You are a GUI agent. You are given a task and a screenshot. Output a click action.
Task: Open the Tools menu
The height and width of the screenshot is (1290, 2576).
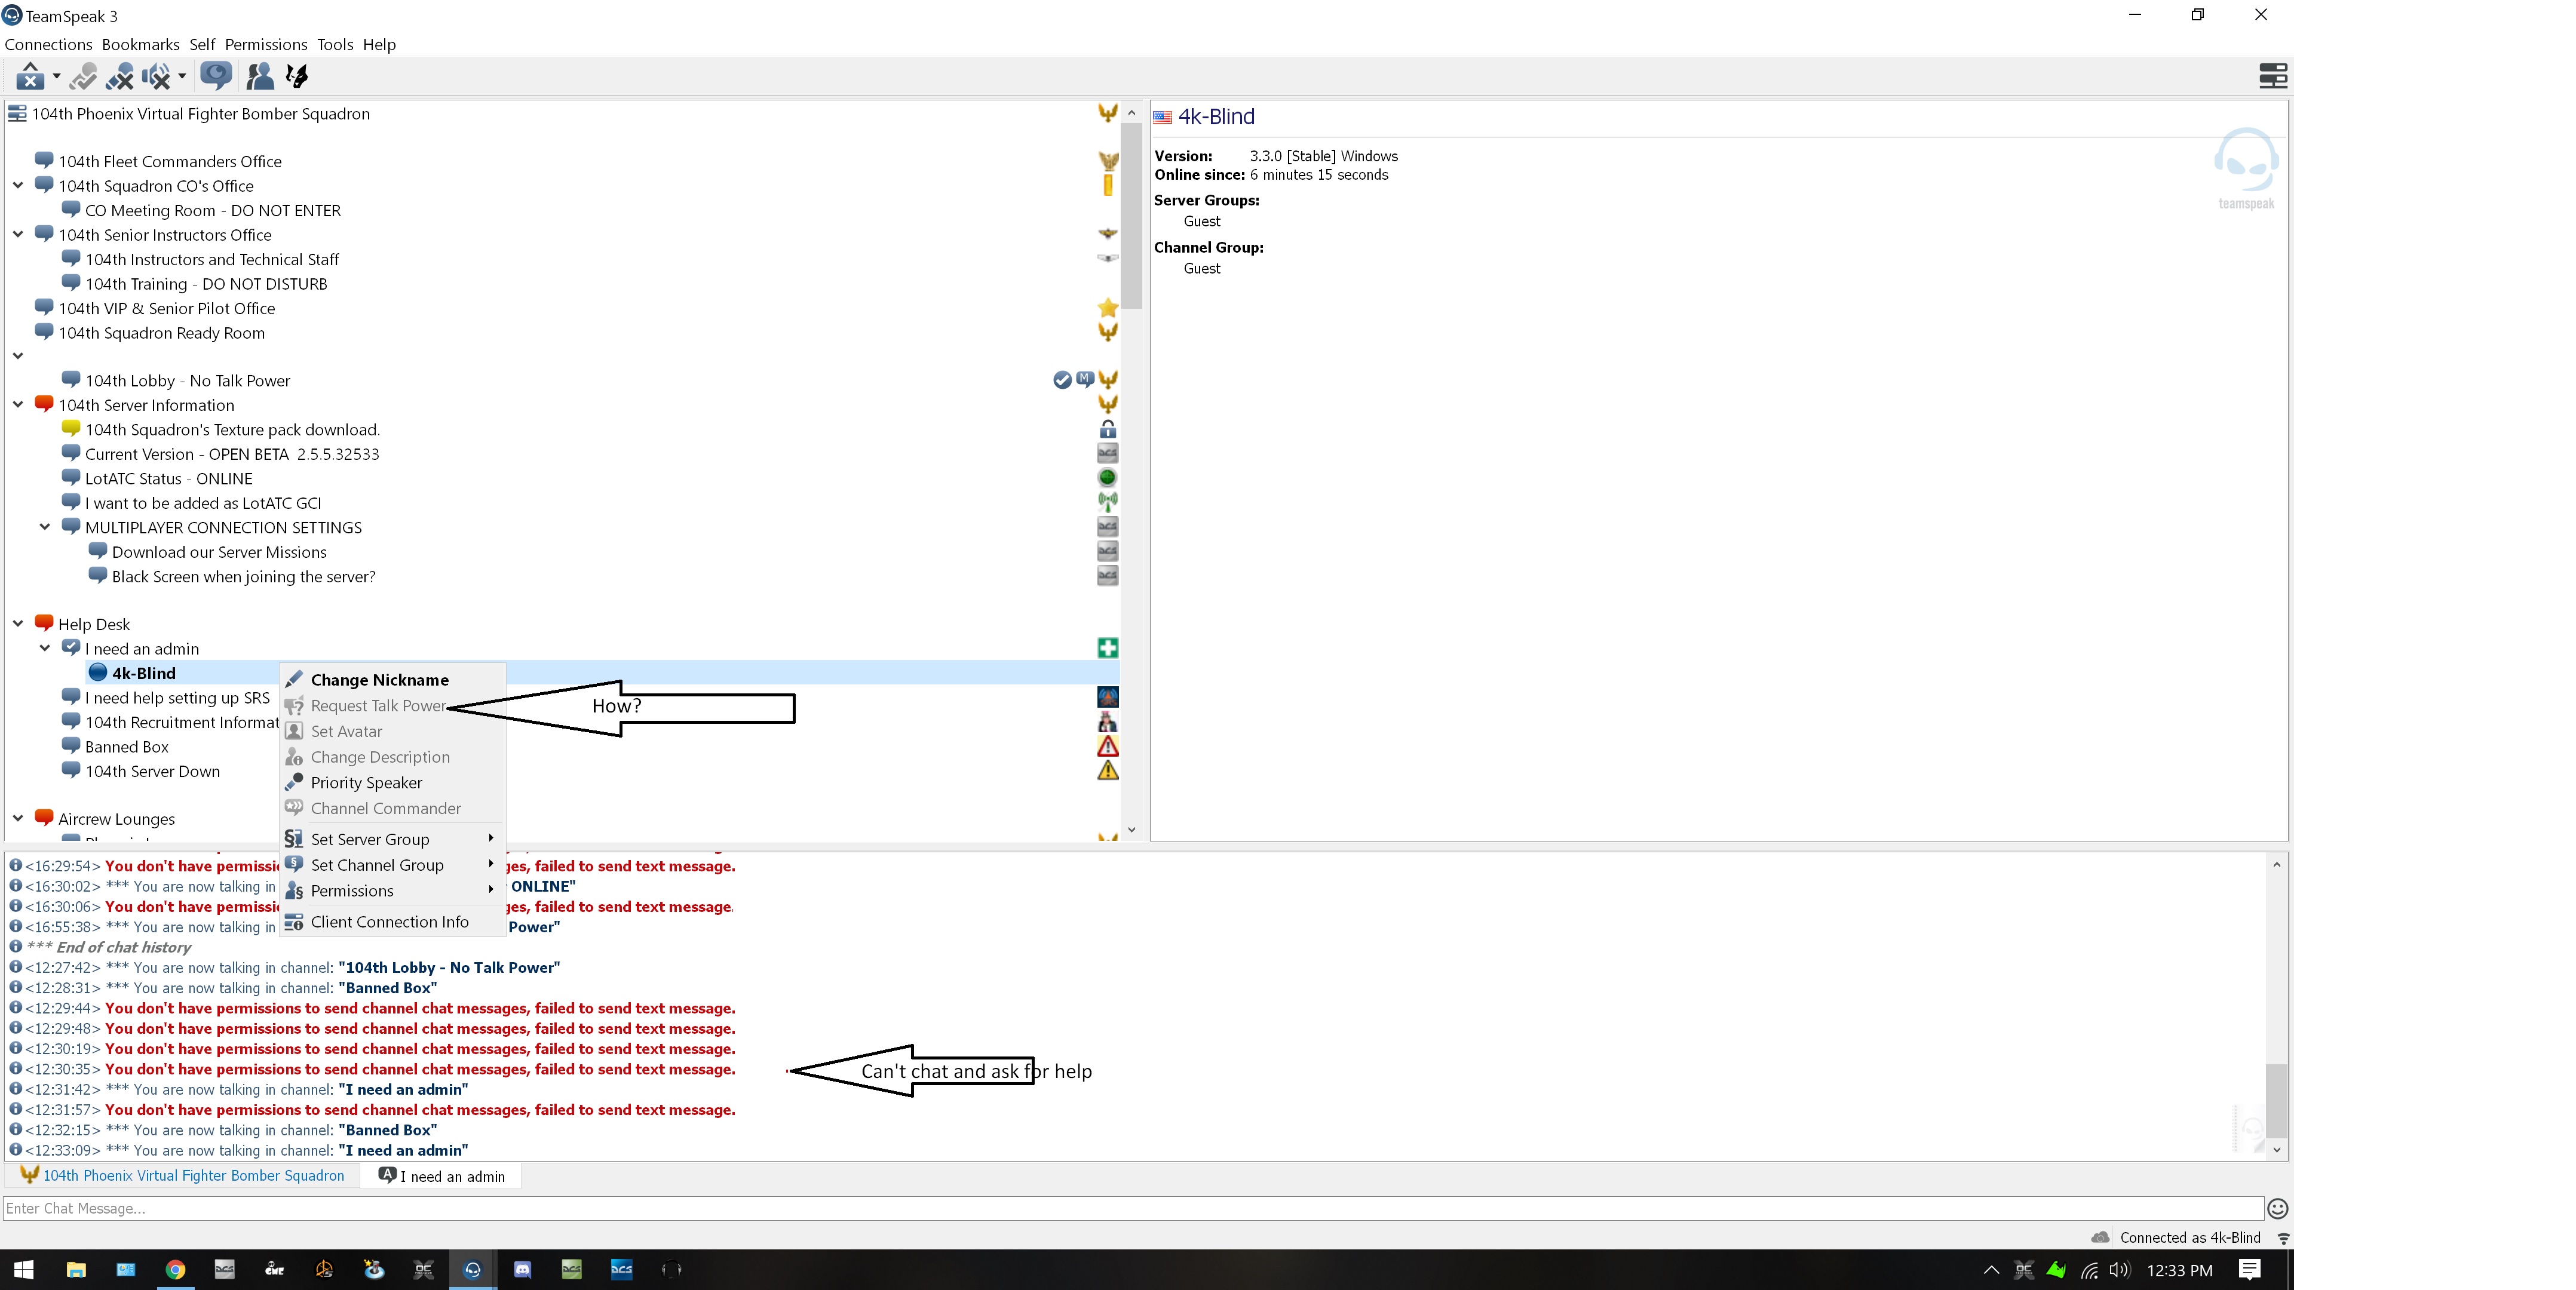335,44
